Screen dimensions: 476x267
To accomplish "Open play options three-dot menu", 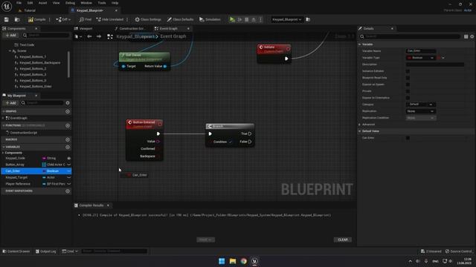I will [x=260, y=19].
